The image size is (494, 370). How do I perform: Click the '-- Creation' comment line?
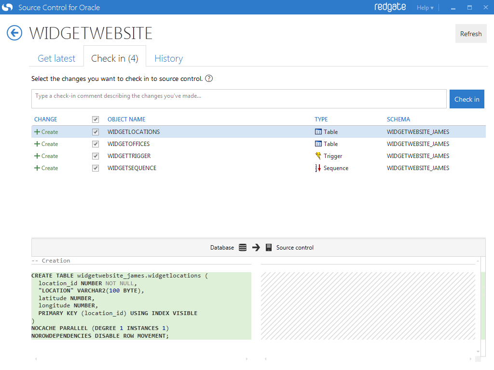[x=51, y=261]
